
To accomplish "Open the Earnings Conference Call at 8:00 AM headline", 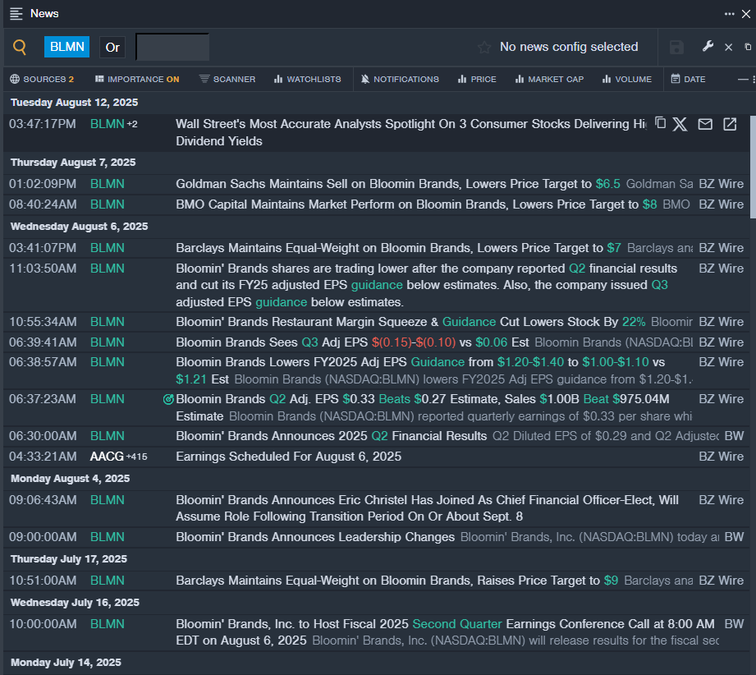I will point(445,632).
